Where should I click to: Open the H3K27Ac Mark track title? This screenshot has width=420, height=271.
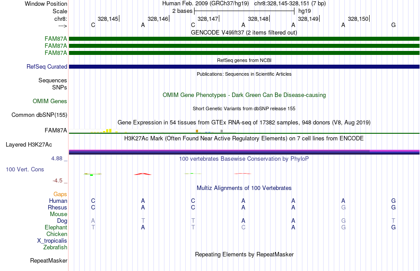(244, 139)
